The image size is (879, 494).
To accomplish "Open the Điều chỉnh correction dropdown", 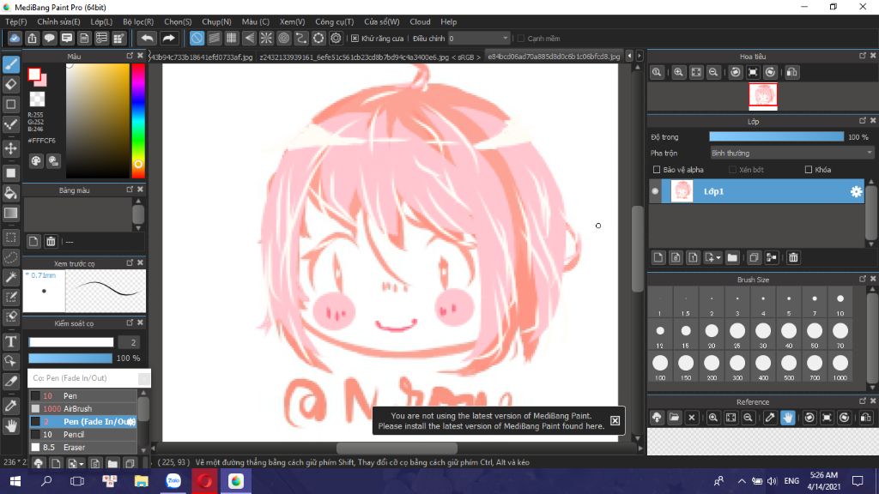I will click(x=479, y=39).
